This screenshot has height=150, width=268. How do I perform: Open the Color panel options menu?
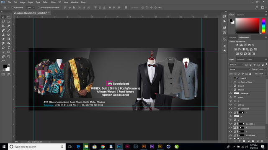tap(266, 15)
